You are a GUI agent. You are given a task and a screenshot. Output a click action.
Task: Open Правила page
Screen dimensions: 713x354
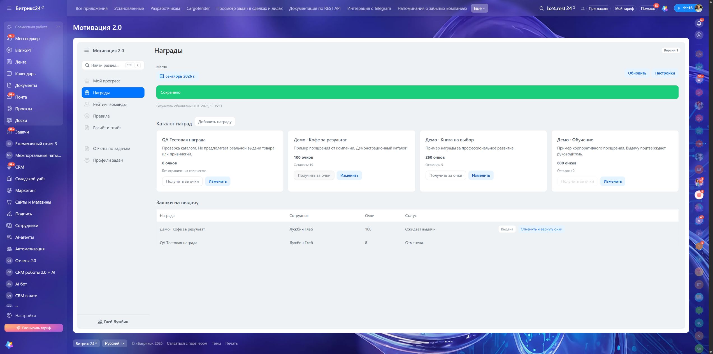[113, 116]
